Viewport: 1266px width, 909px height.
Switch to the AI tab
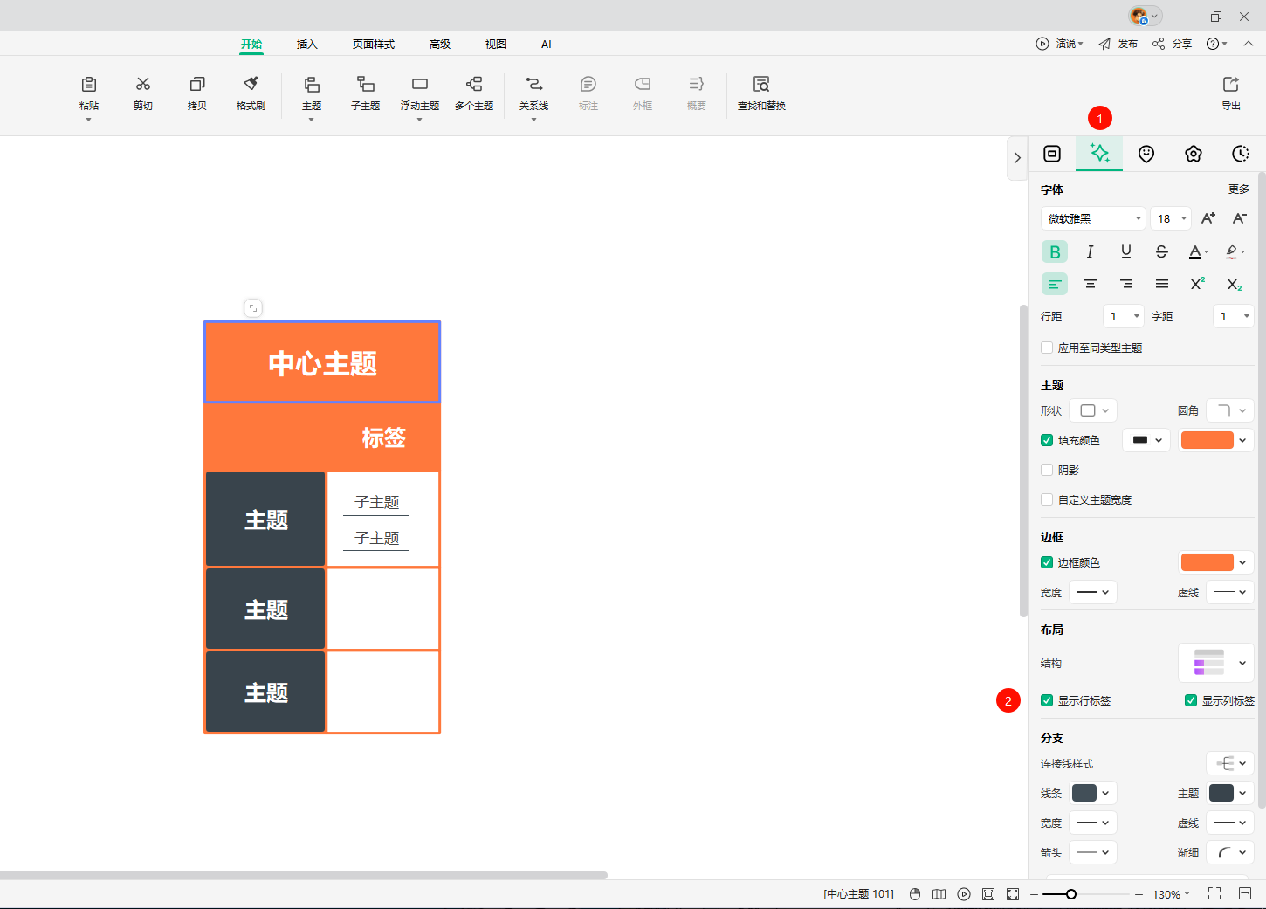547,44
